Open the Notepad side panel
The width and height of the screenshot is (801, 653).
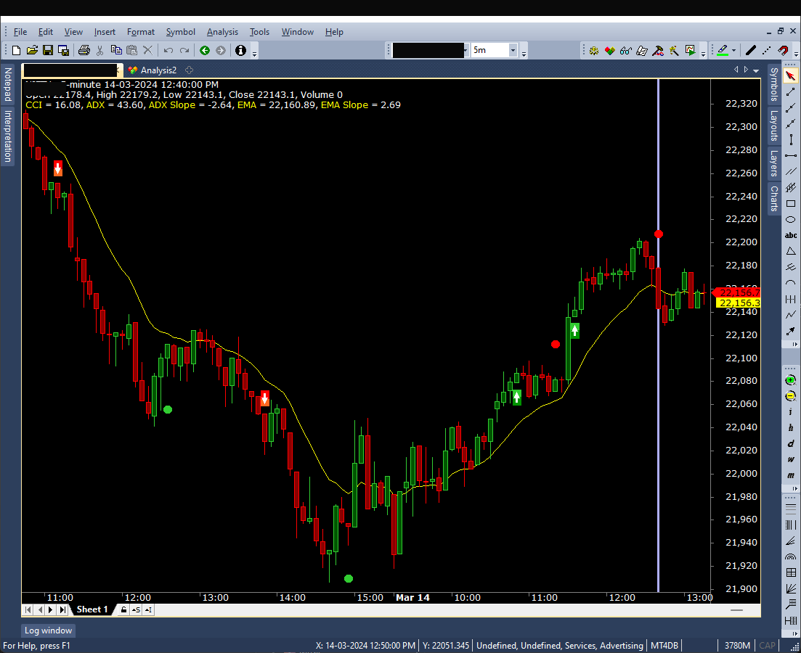tap(8, 84)
